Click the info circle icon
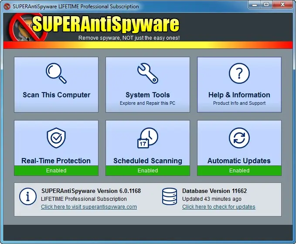 pos(28,196)
